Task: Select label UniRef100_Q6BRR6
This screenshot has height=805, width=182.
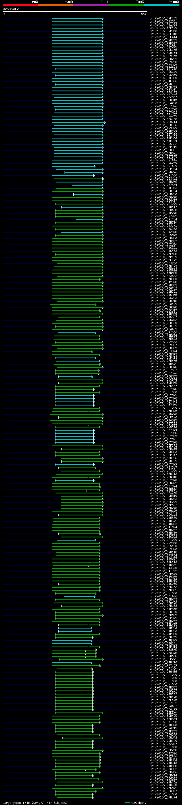Action: [163, 314]
